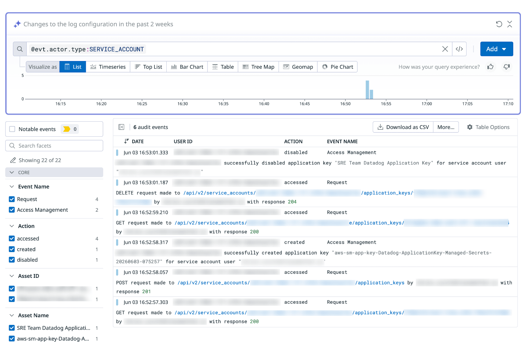Viewport: 523px width, 342px height.
Task: Select the Top List tab label
Action: [x=153, y=67]
